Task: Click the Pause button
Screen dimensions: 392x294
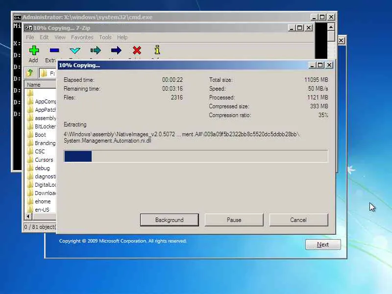Action: pyautogui.click(x=234, y=220)
